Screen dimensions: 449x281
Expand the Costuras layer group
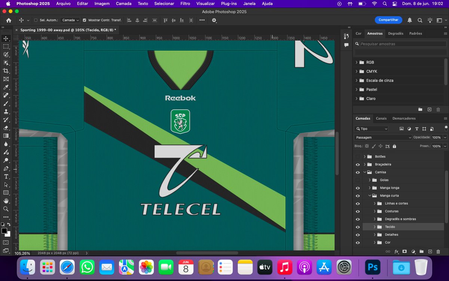(x=375, y=211)
